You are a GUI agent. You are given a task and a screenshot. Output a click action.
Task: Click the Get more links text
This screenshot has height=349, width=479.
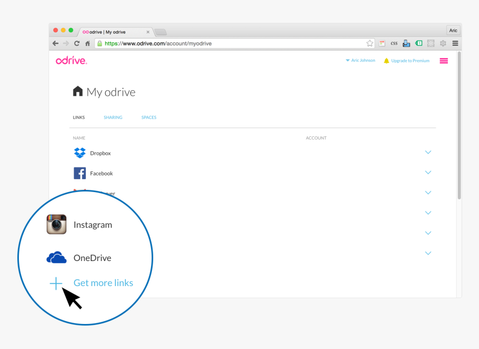click(x=103, y=283)
